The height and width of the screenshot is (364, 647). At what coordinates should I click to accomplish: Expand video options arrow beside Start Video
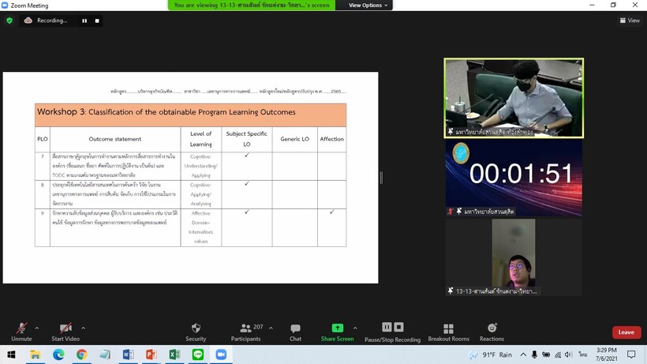[x=84, y=328]
